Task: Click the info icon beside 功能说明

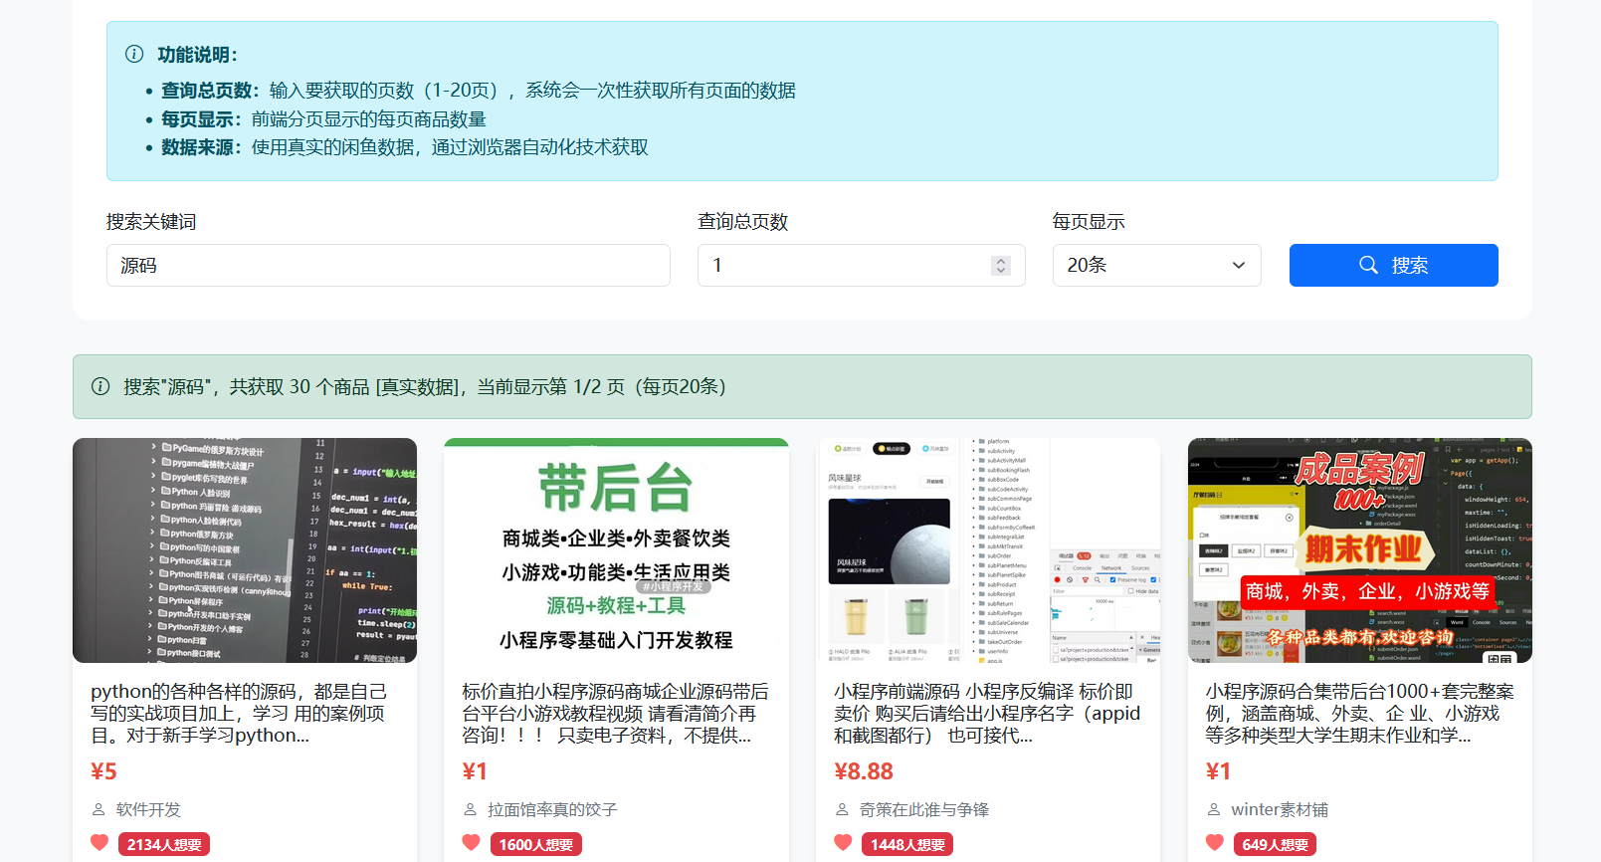Action: click(134, 55)
